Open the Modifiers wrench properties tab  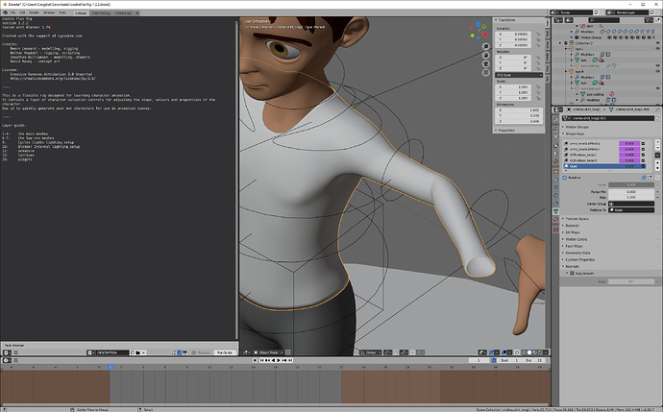(x=555, y=180)
